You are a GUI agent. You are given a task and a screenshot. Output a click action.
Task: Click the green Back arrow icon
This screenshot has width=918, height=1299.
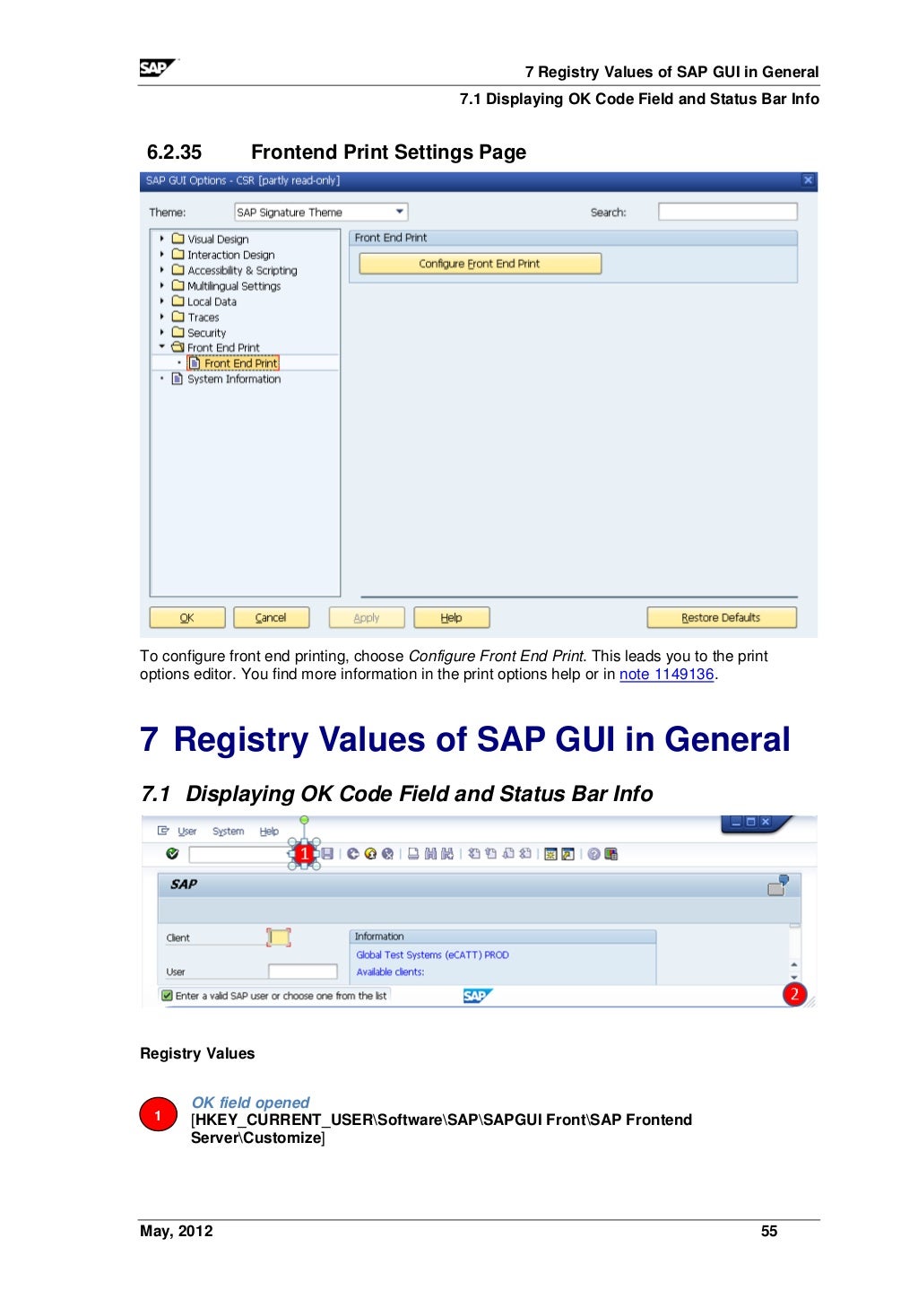coord(352,854)
